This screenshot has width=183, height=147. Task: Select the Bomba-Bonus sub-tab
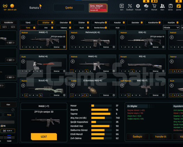pyautogui.click(x=100, y=28)
